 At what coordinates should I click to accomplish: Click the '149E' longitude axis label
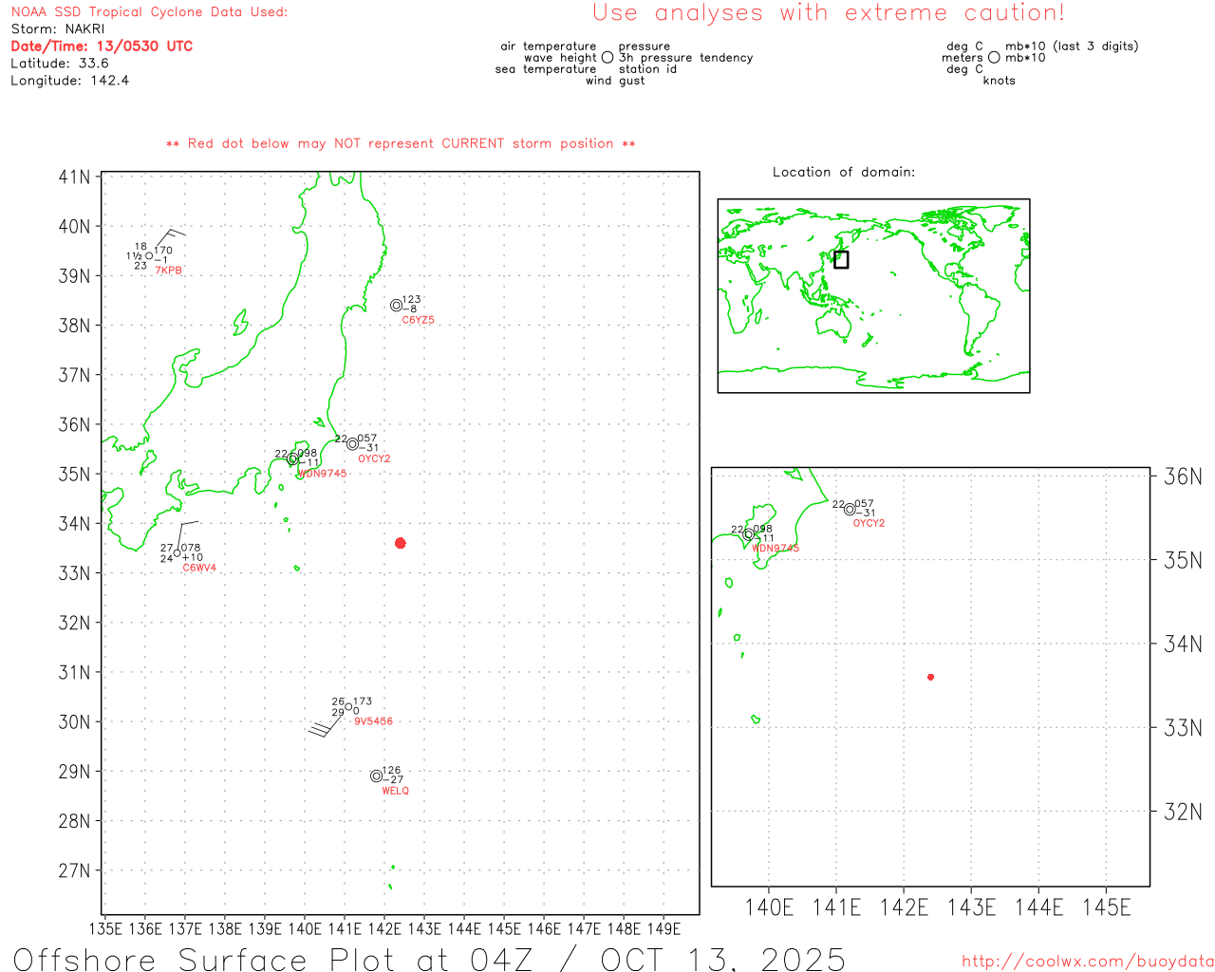664,929
